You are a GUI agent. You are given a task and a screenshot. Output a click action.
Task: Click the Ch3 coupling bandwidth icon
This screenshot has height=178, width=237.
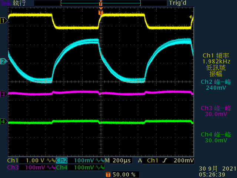51,168
